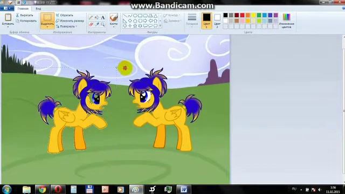345x194 pixels.
Task: Activate Color 2 (Цвет 2) swatch
Action: (x=217, y=20)
